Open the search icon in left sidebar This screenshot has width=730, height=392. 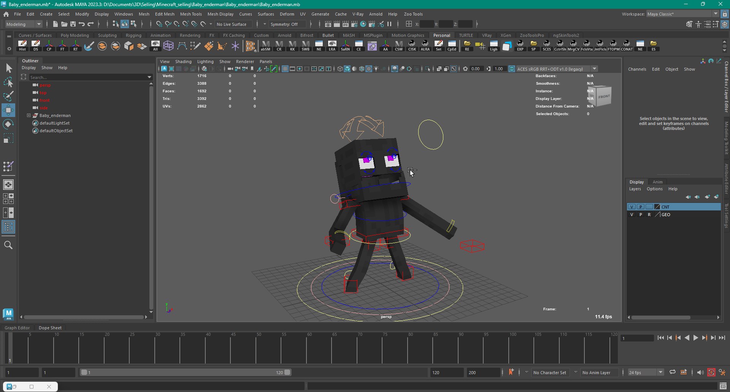point(8,245)
